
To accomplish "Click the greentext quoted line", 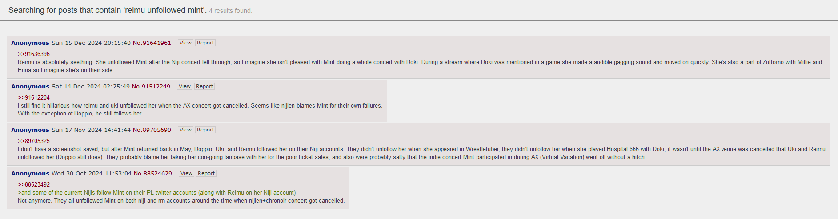I will 156,192.
